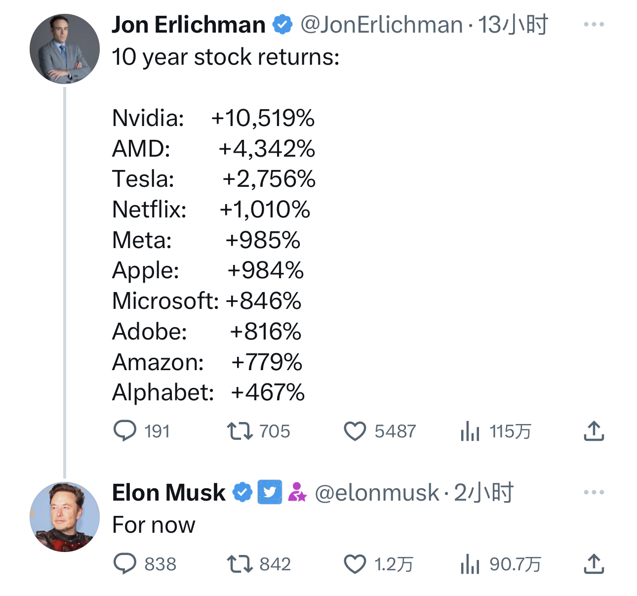
Task: Retweet Elon Musk's 'For now' reply
Action: click(239, 564)
